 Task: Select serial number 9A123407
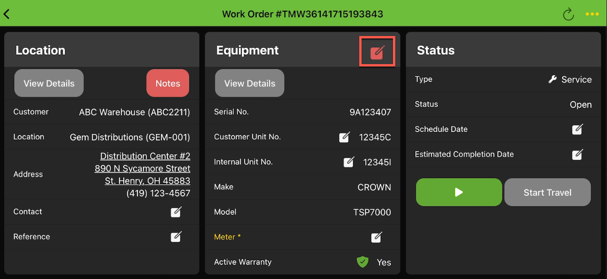point(370,112)
